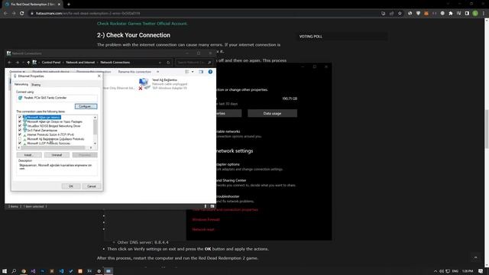Select the Networking tab
The height and width of the screenshot is (275, 489).
click(21, 85)
